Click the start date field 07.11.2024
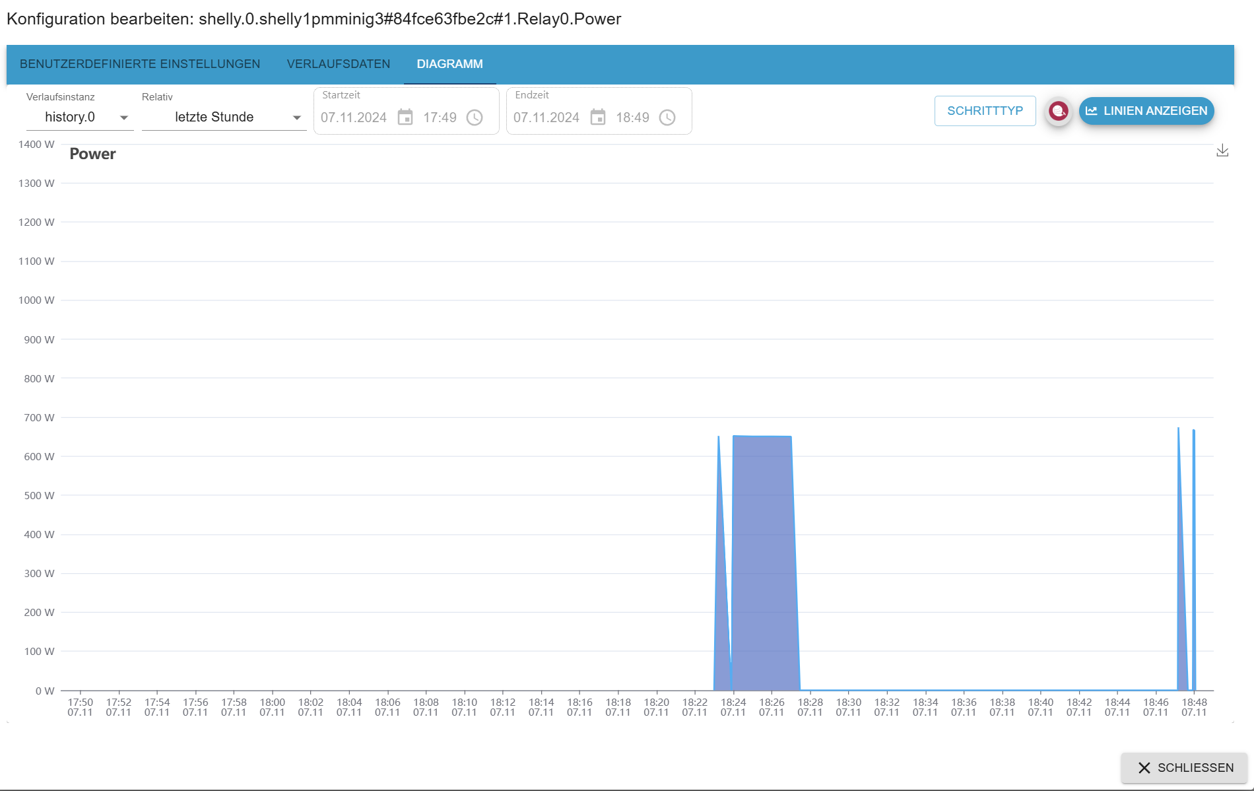Screen dimensions: 1254x791 coord(354,118)
